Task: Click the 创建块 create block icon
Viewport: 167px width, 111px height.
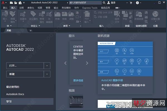Action: click(x=23, y=14)
